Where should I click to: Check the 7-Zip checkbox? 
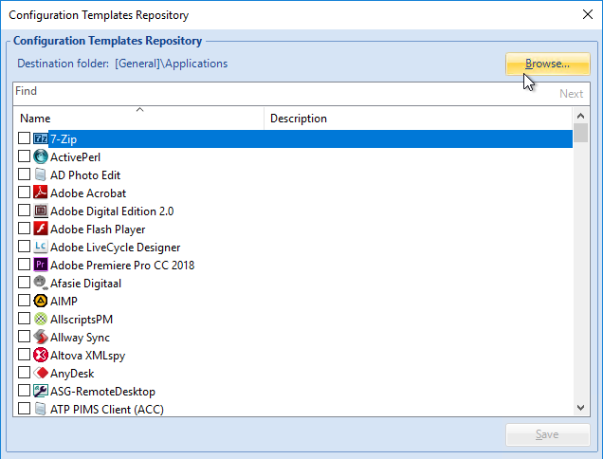pos(24,138)
